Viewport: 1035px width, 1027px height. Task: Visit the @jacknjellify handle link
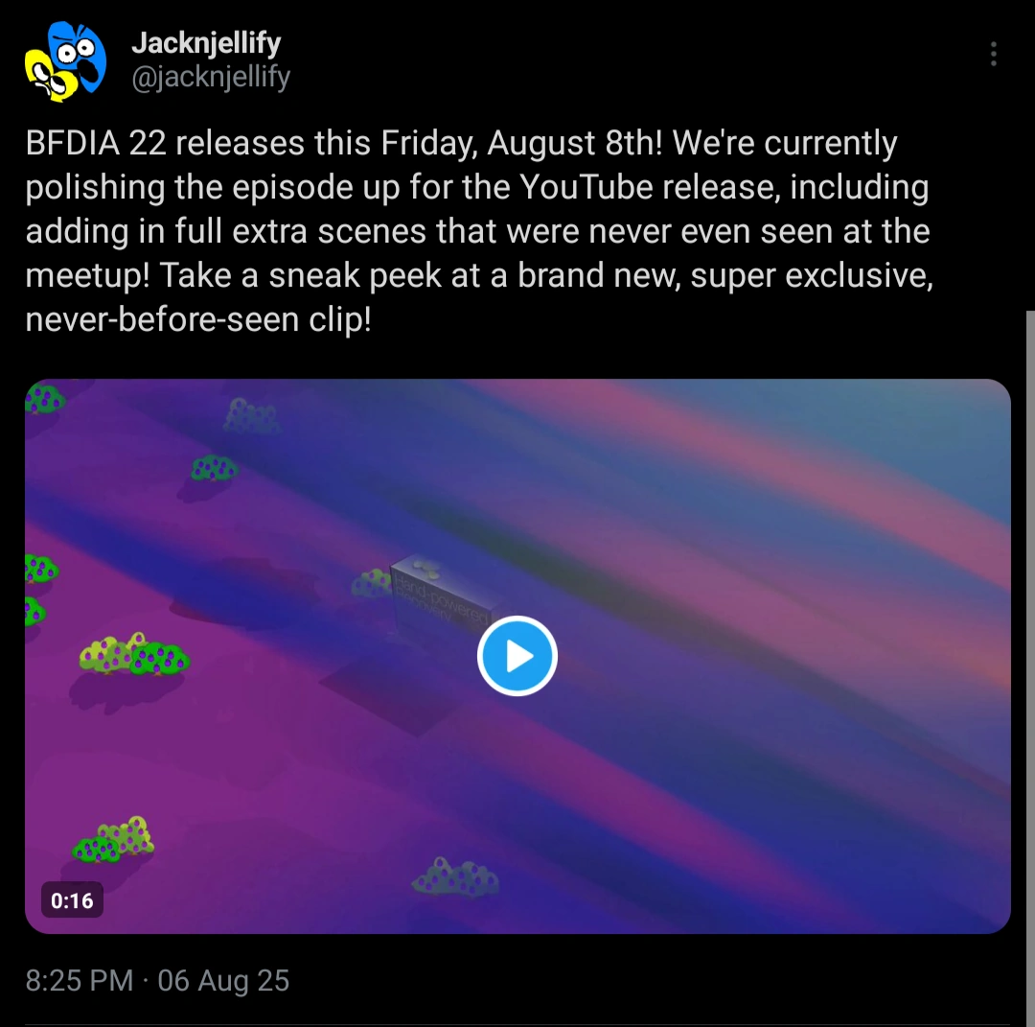click(211, 78)
